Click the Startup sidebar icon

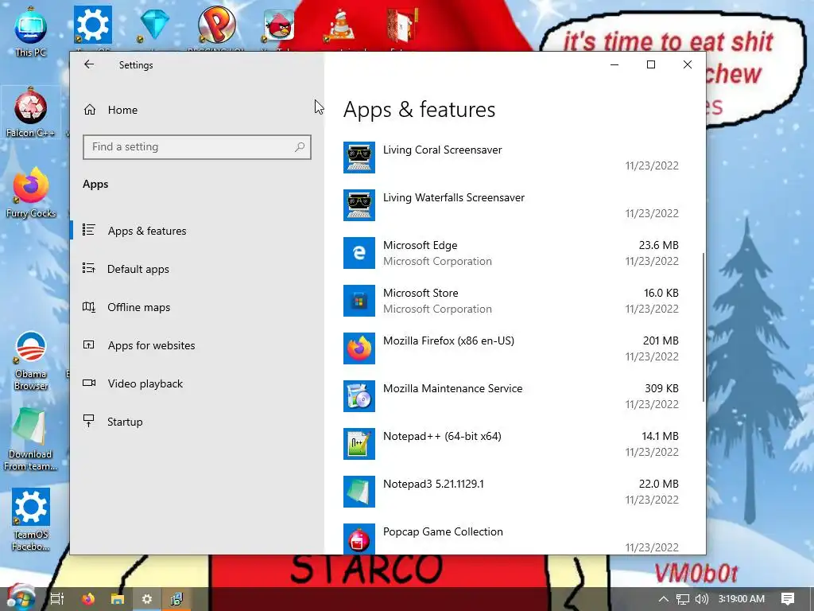pyautogui.click(x=89, y=421)
